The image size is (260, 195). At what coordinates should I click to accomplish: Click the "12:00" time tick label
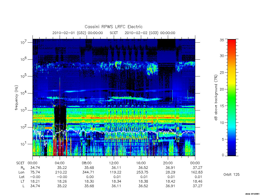click(114, 163)
